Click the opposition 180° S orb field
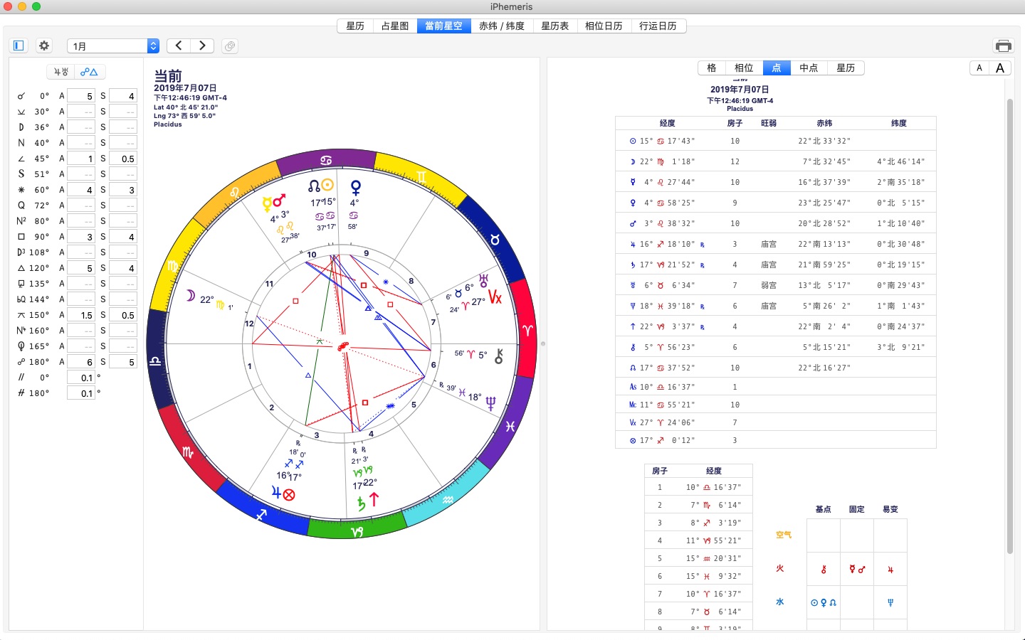 (x=123, y=362)
